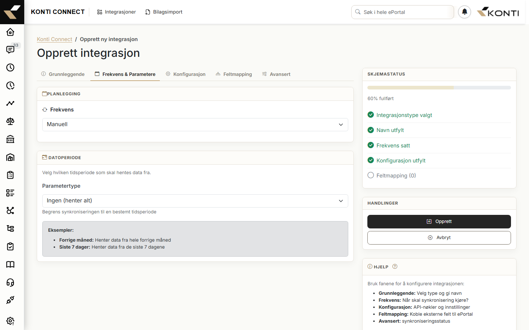Go to the Avansert tab

point(276,74)
